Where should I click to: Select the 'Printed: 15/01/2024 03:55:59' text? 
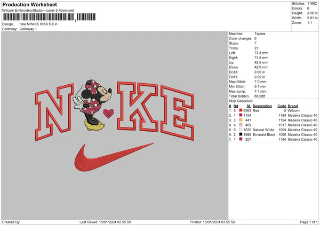(212, 222)
